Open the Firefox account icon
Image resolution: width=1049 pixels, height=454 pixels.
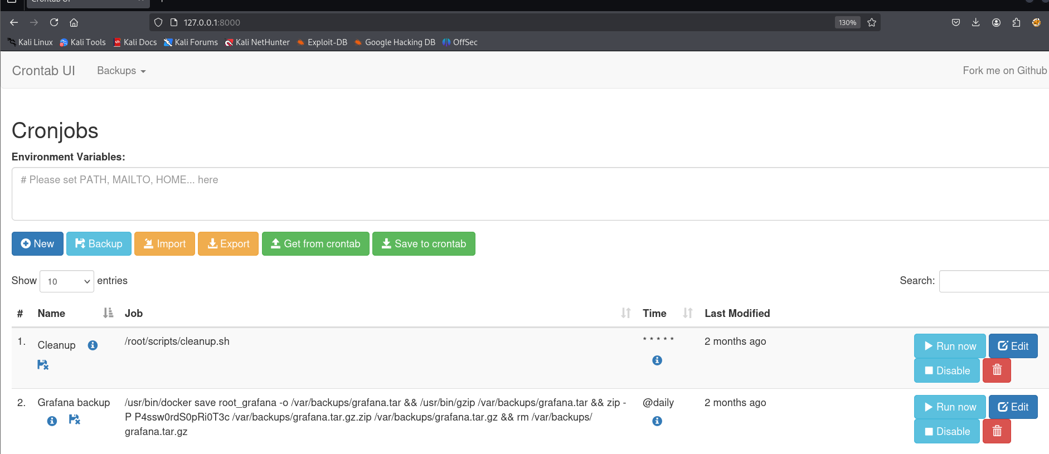[996, 22]
